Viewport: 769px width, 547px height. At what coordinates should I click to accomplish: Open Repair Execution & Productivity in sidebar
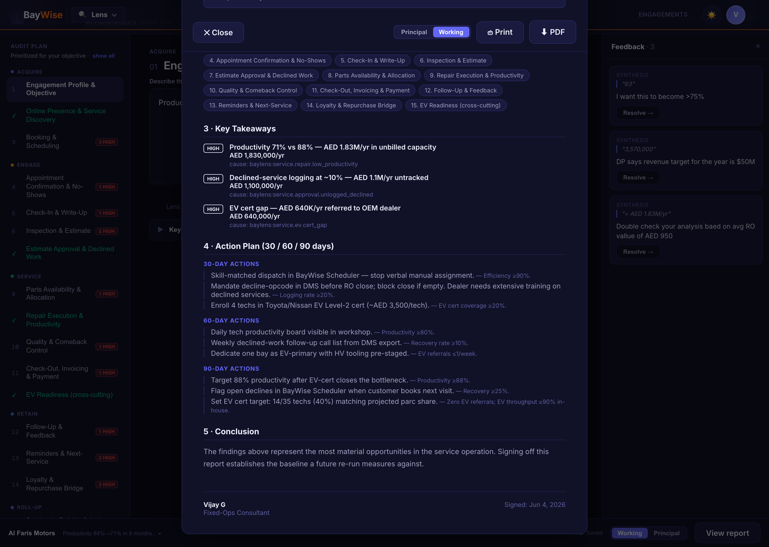point(65,320)
